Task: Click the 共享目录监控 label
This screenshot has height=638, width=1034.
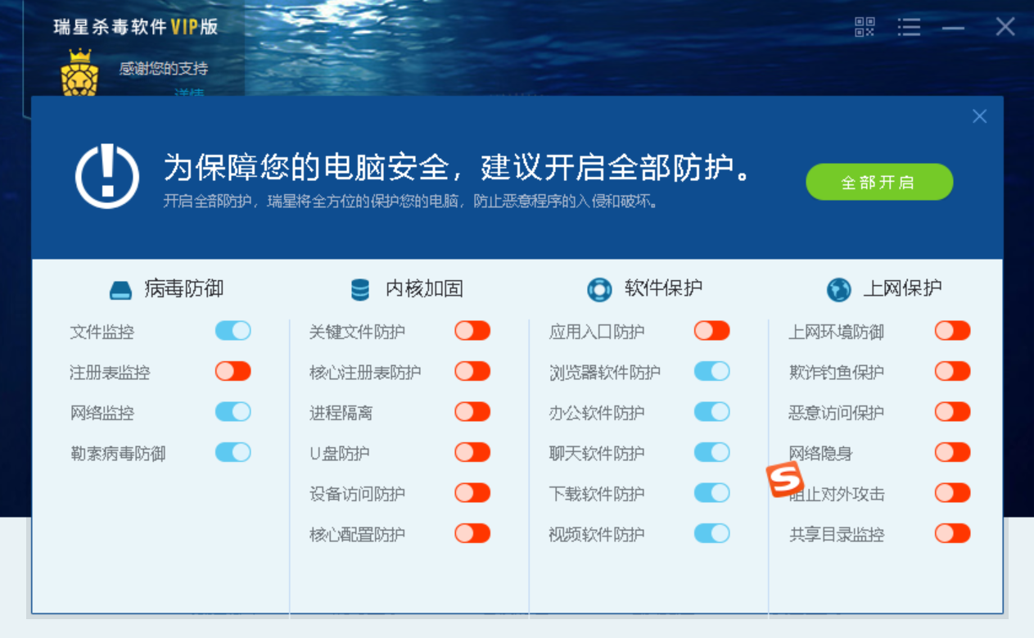Action: [837, 536]
